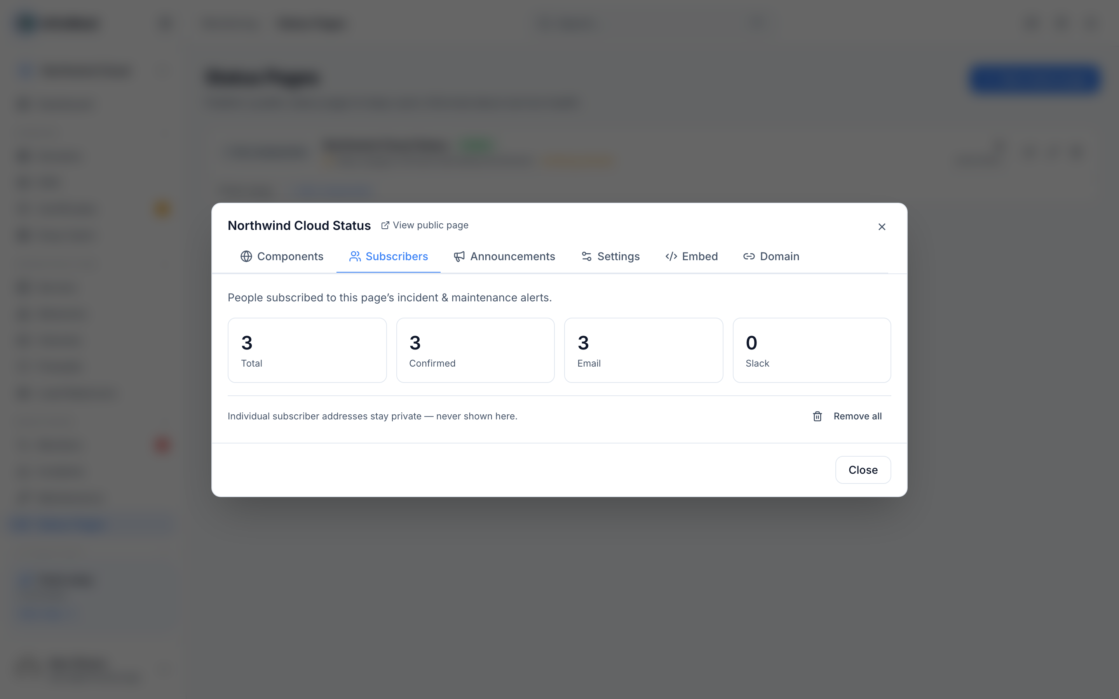Close the dialog with the X icon
The width and height of the screenshot is (1119, 699).
coord(882,226)
